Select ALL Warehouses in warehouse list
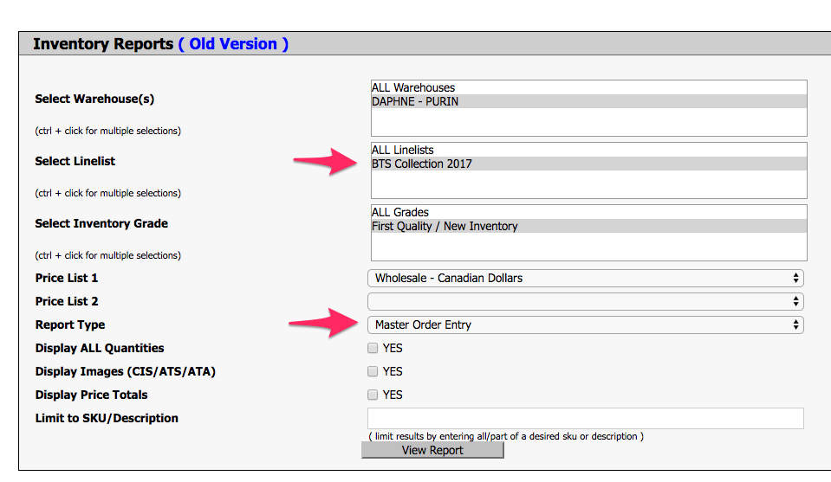This screenshot has width=831, height=482. [x=413, y=87]
